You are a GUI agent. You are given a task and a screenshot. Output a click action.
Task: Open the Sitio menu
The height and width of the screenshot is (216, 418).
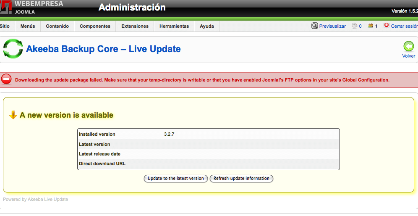pos(5,26)
